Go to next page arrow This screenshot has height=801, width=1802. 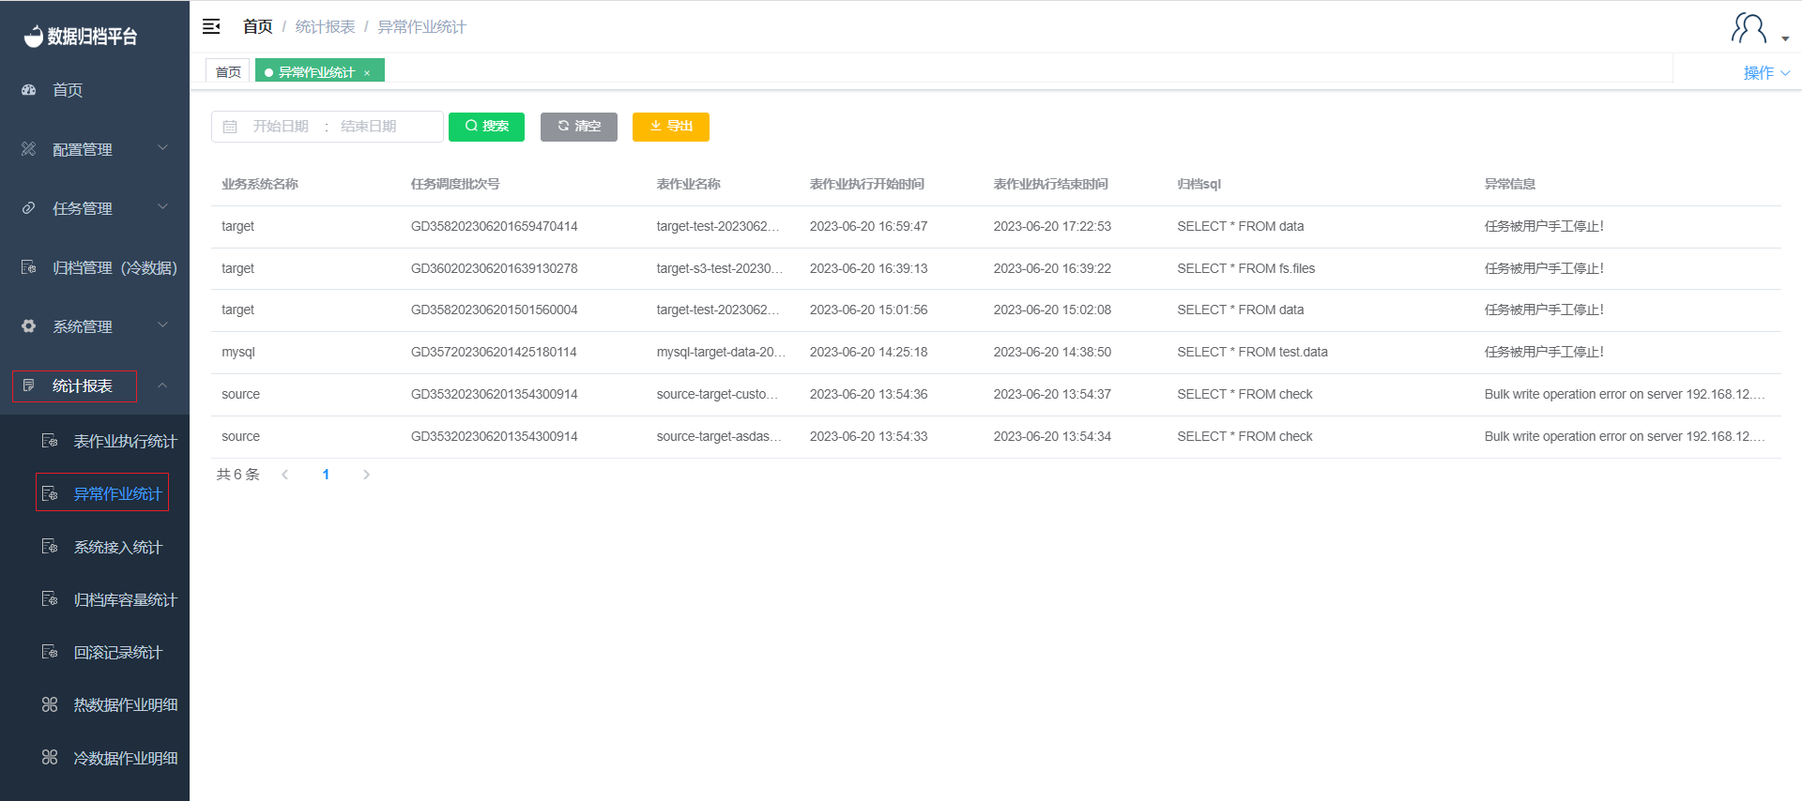(x=366, y=475)
